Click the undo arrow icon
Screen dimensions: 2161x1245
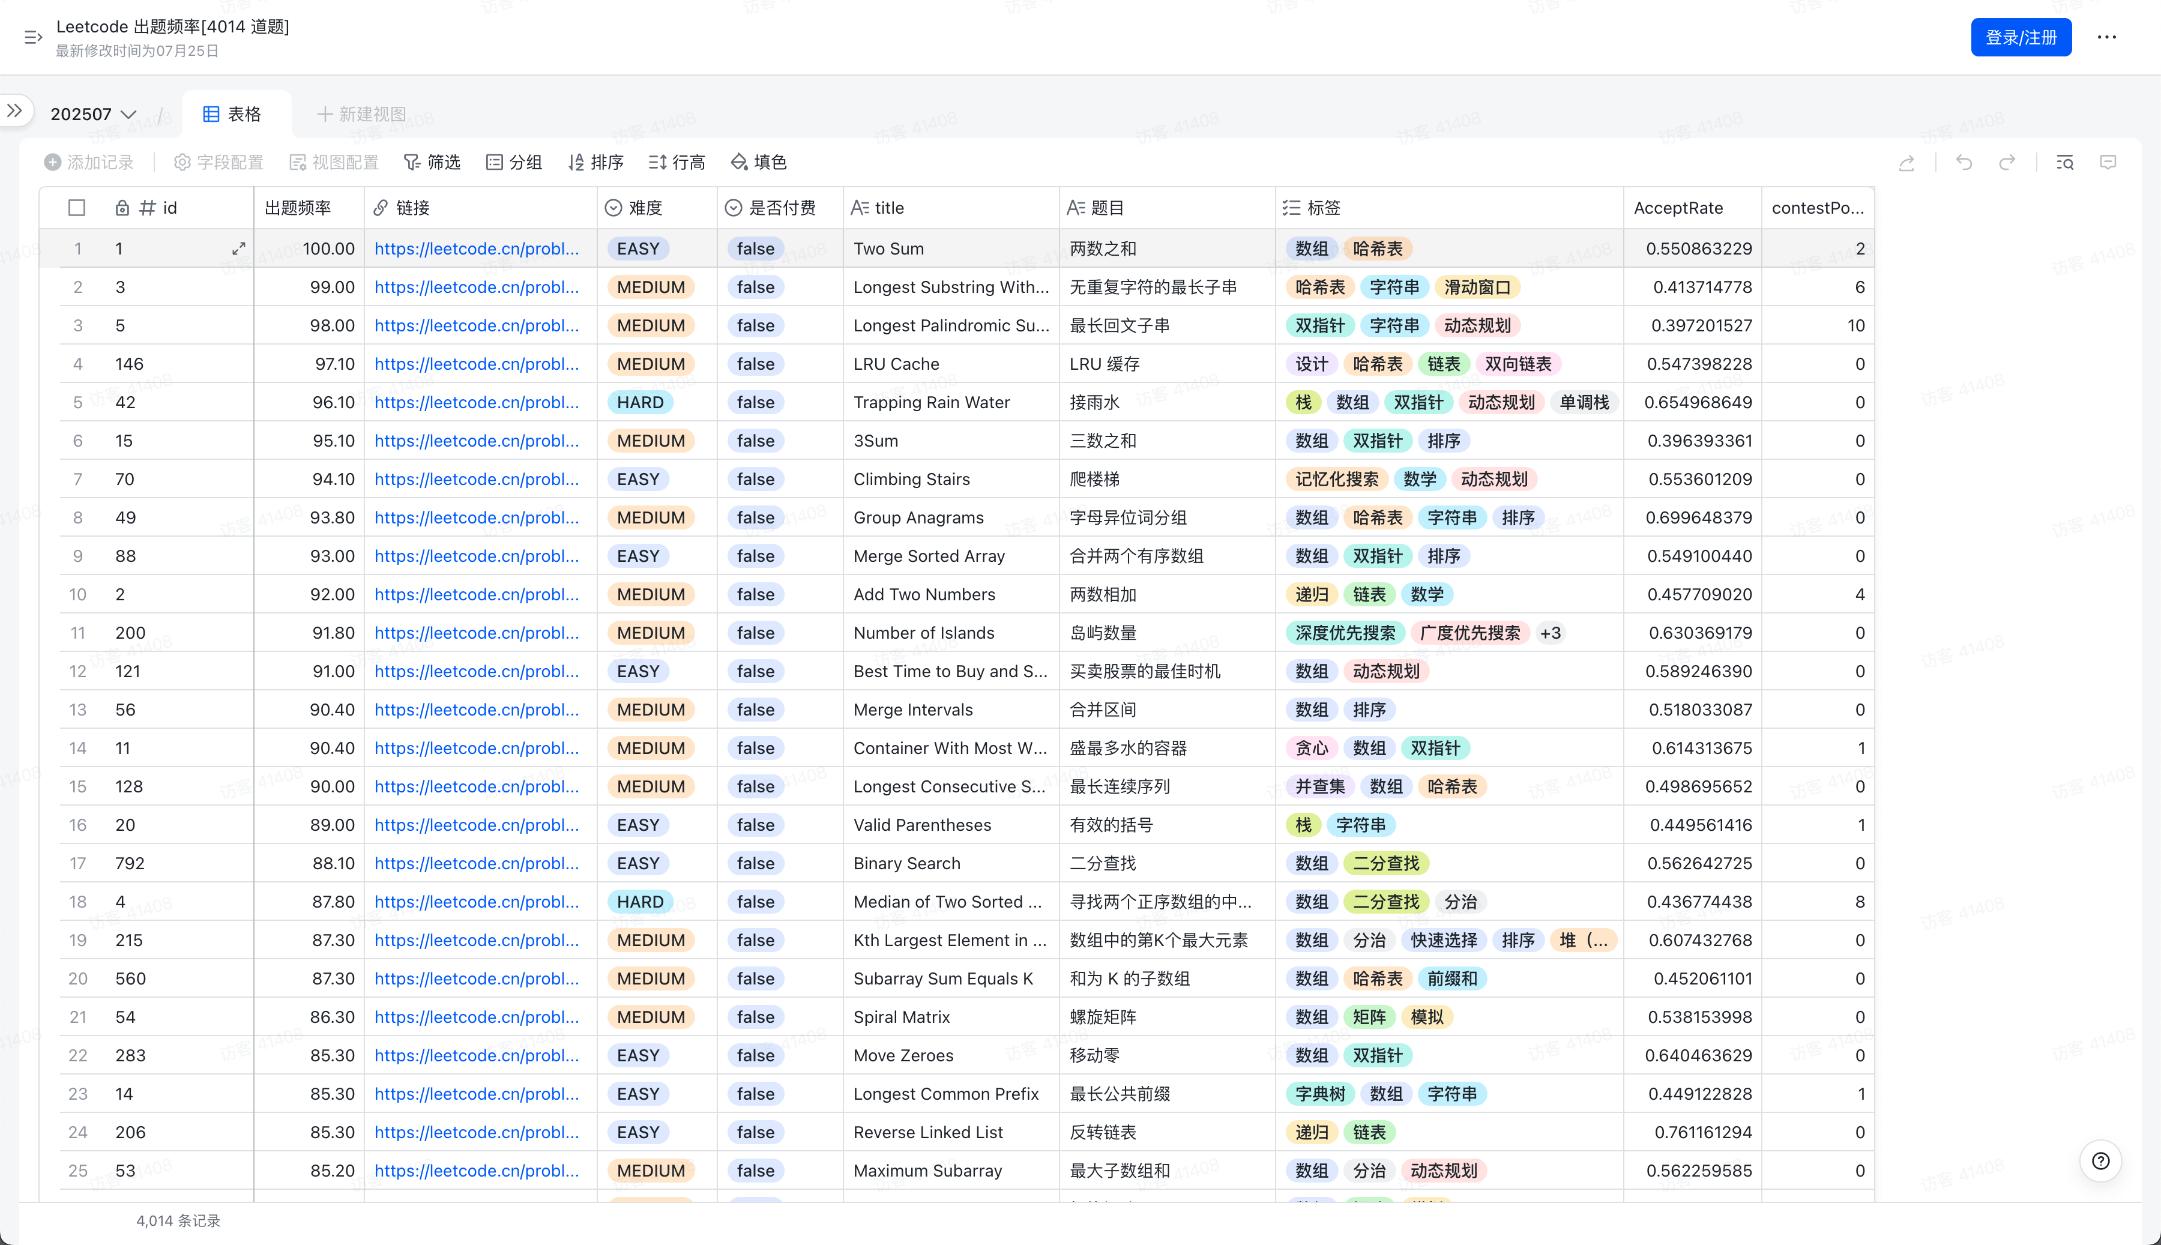tap(1964, 163)
